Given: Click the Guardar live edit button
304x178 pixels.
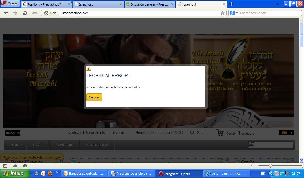Looking at the screenshot, I should 9,157.
